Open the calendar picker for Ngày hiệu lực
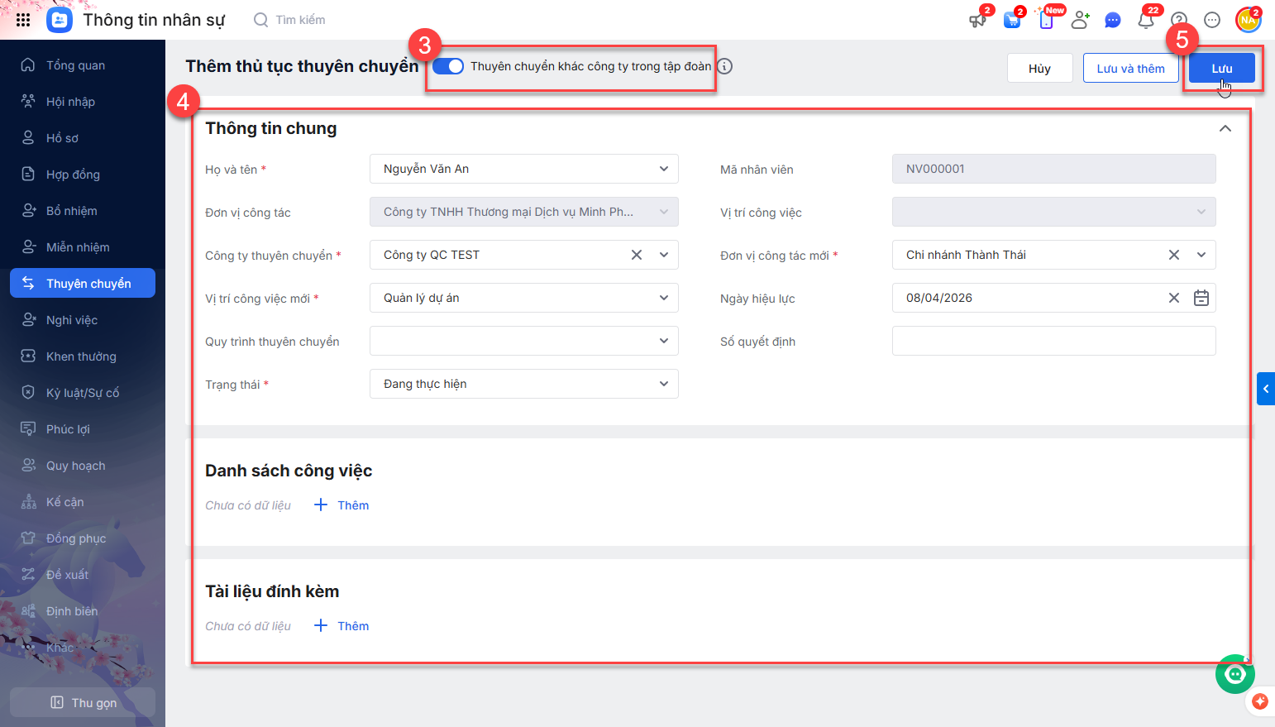The image size is (1275, 727). point(1201,298)
